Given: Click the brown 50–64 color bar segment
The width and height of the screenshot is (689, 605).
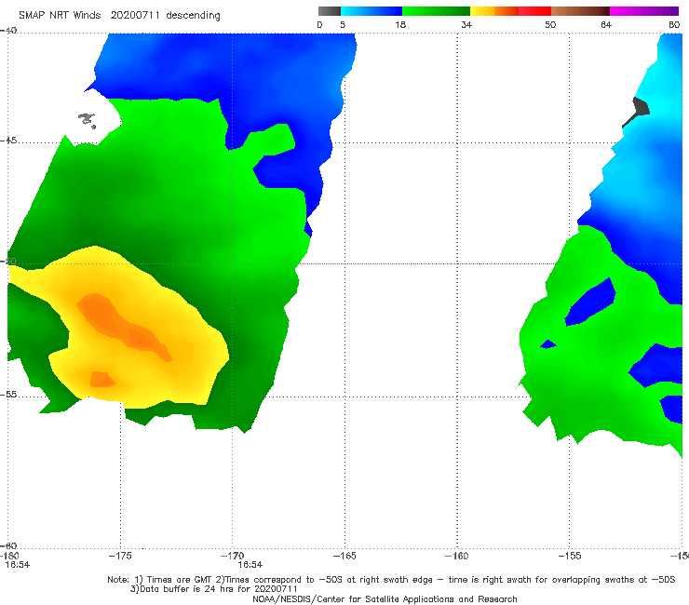Looking at the screenshot, I should pyautogui.click(x=580, y=11).
